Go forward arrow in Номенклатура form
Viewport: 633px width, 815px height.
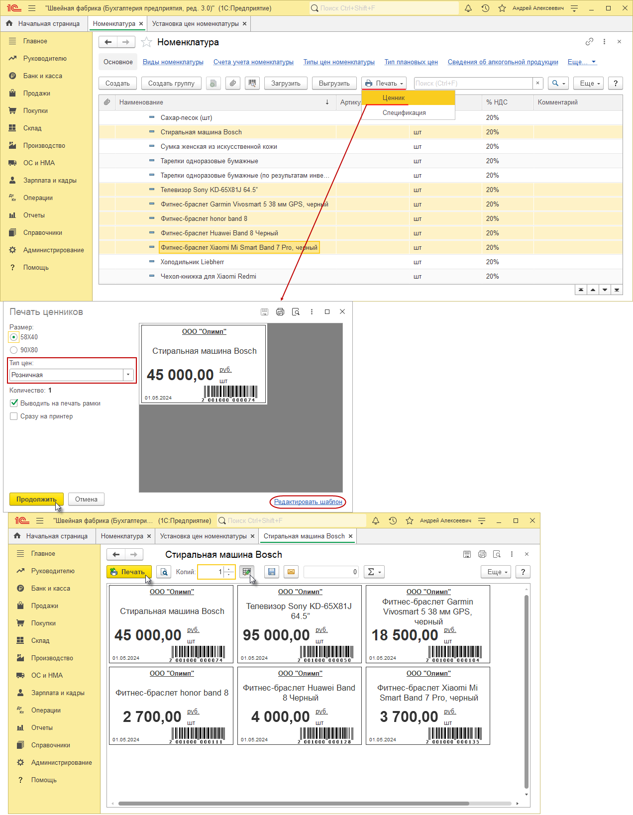click(x=126, y=42)
